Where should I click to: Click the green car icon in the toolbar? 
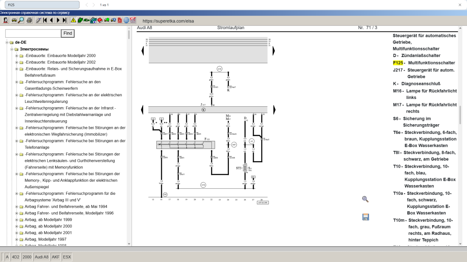point(87,20)
